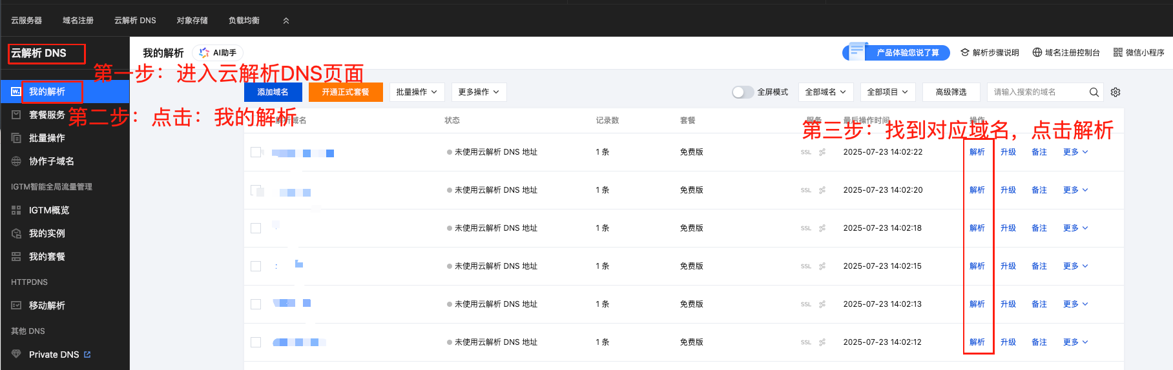
Task: Expand 更多 in the 14:02:12 row
Action: [1075, 342]
